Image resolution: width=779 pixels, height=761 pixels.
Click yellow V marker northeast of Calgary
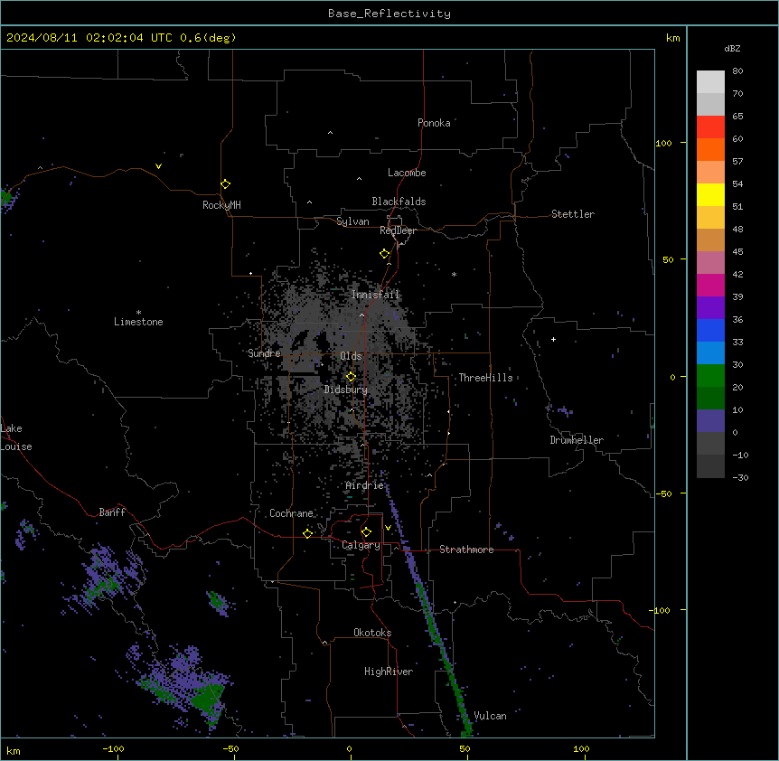[x=388, y=528]
